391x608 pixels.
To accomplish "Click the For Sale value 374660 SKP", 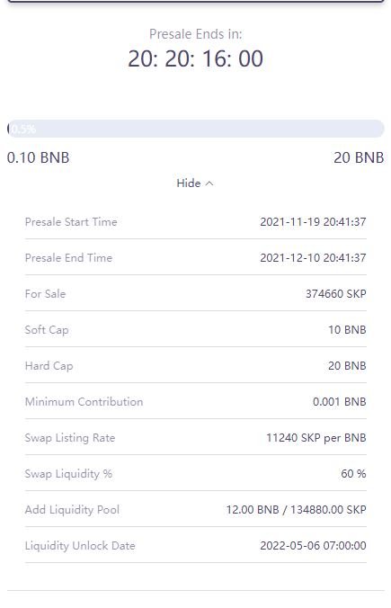I will pyautogui.click(x=336, y=294).
